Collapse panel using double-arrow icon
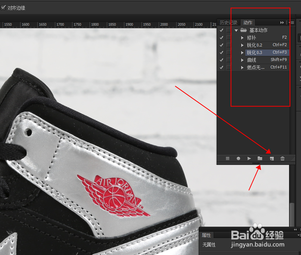 pyautogui.click(x=282, y=23)
